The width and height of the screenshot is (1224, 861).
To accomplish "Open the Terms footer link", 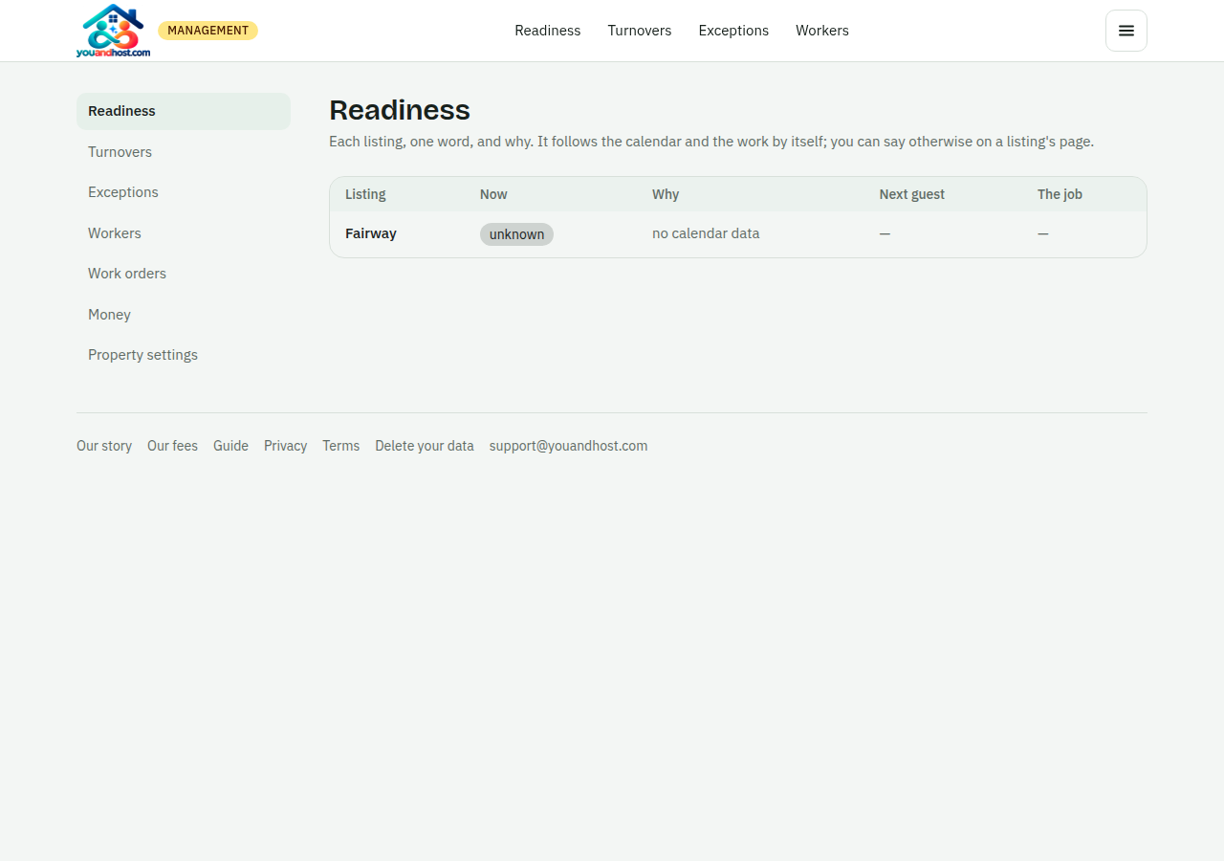I will pos(340,446).
